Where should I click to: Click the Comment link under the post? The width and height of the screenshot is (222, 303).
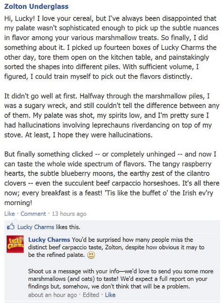pyautogui.click(x=33, y=213)
